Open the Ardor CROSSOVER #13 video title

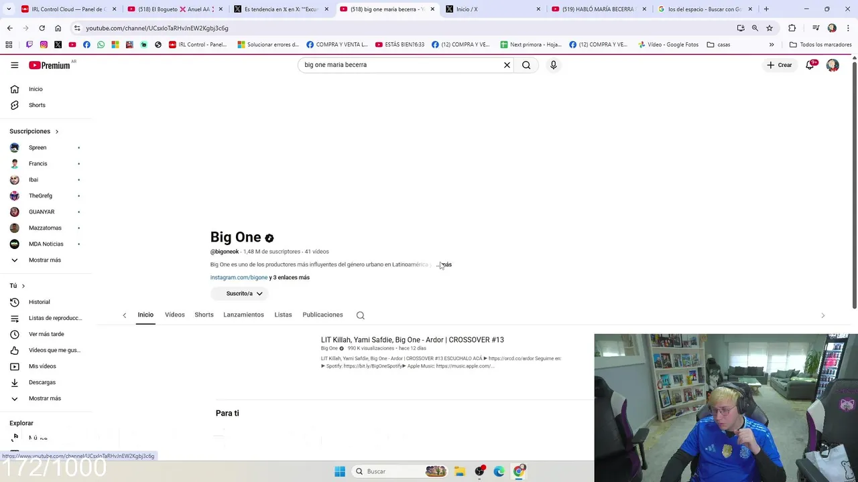[412, 340]
